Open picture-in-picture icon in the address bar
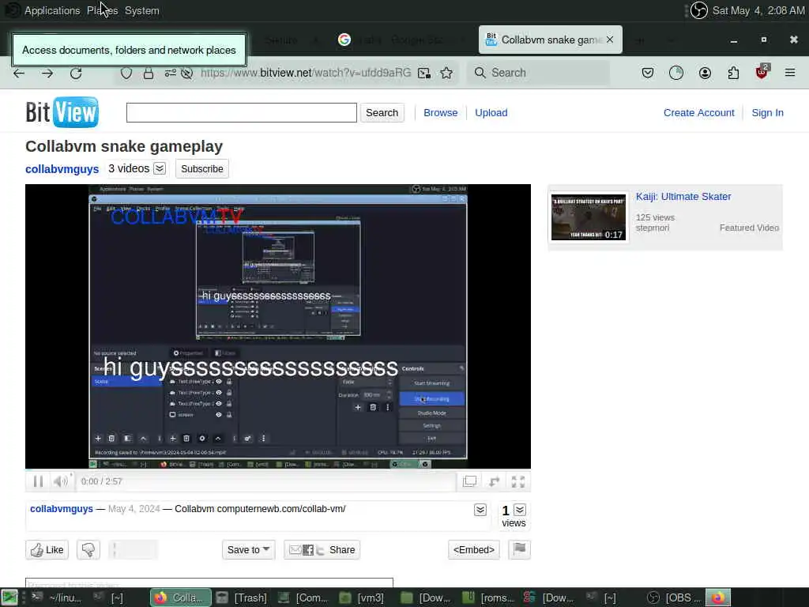809x607 pixels. click(x=424, y=73)
